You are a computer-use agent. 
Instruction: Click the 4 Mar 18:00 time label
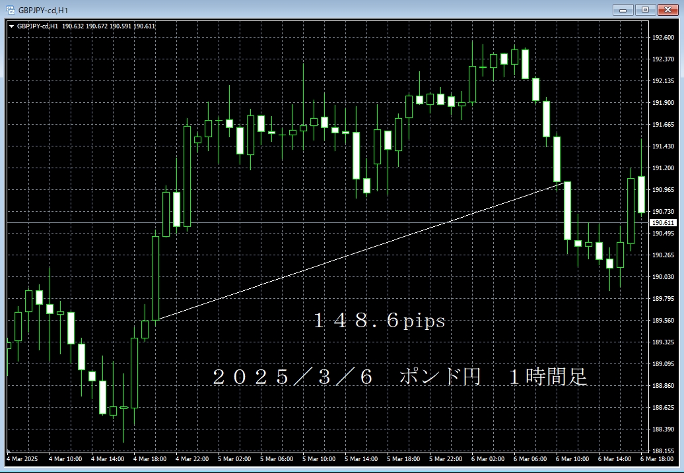[x=150, y=459]
